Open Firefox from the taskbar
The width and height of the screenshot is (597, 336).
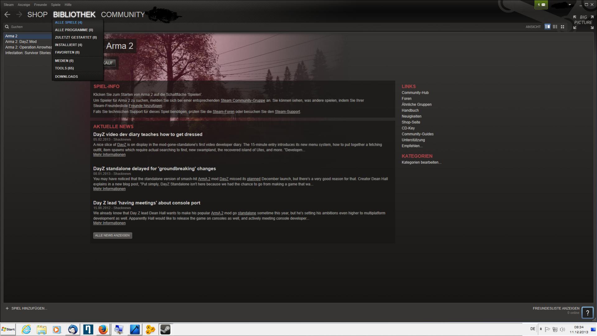tap(103, 329)
